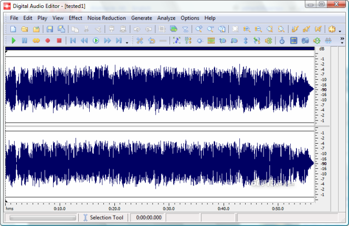Screen dimensions: 349x226
Task: Click the hms time format label
Action: pyautogui.click(x=9, y=209)
